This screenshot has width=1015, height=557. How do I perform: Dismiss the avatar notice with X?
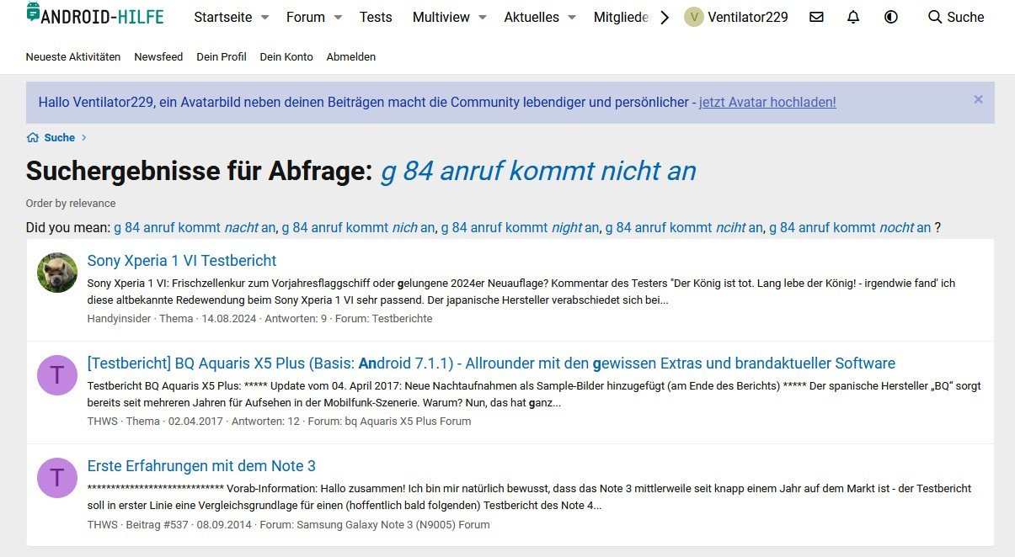978,99
